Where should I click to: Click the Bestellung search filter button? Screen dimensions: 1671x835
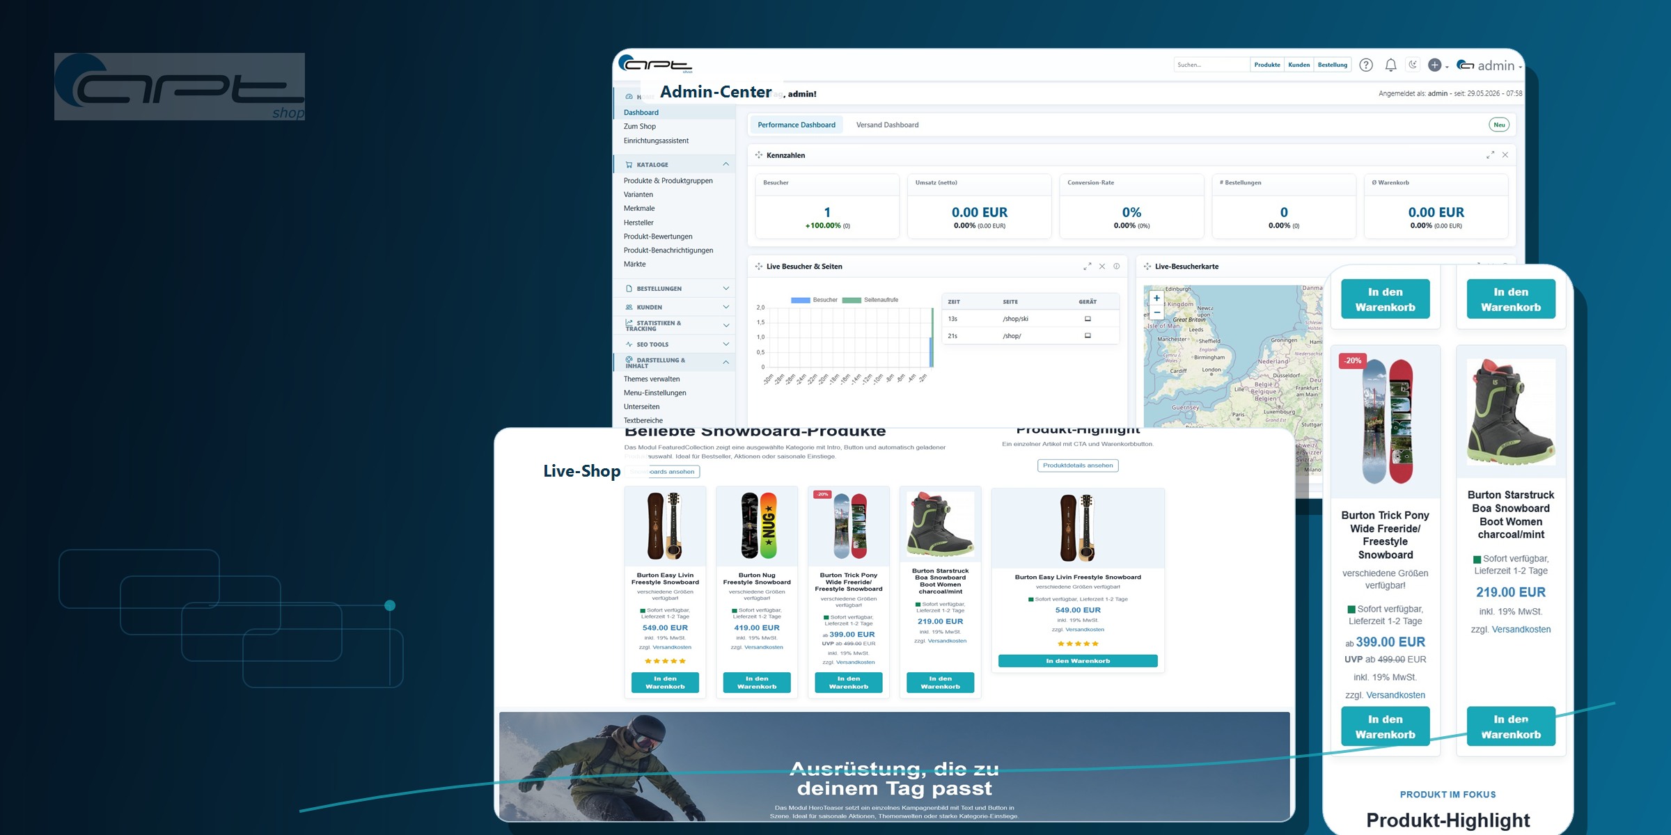tap(1333, 65)
